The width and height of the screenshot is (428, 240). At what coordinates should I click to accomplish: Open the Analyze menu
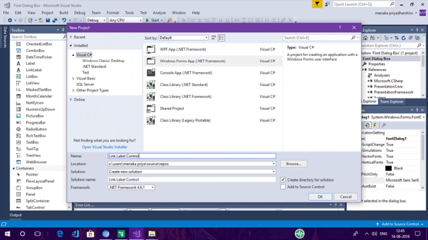pyautogui.click(x=159, y=12)
